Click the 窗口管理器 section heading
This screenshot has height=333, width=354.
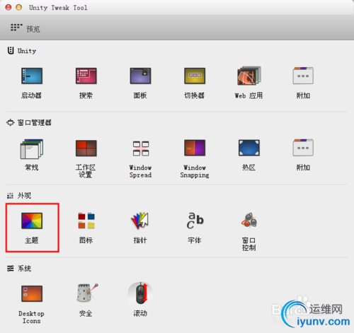[x=29, y=122]
